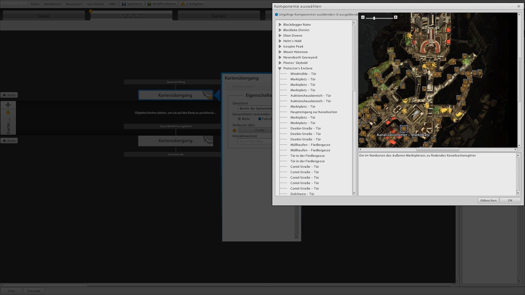Click the Abbrechen button

coord(488,200)
